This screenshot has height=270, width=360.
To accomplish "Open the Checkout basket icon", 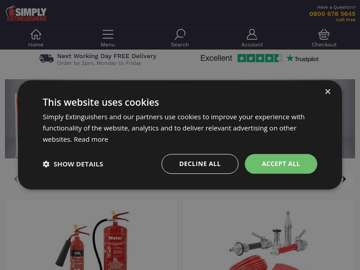I will [x=324, y=35].
